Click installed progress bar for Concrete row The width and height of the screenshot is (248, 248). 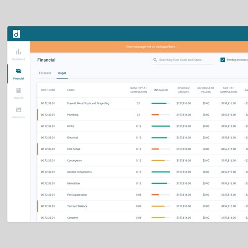[x=161, y=218]
